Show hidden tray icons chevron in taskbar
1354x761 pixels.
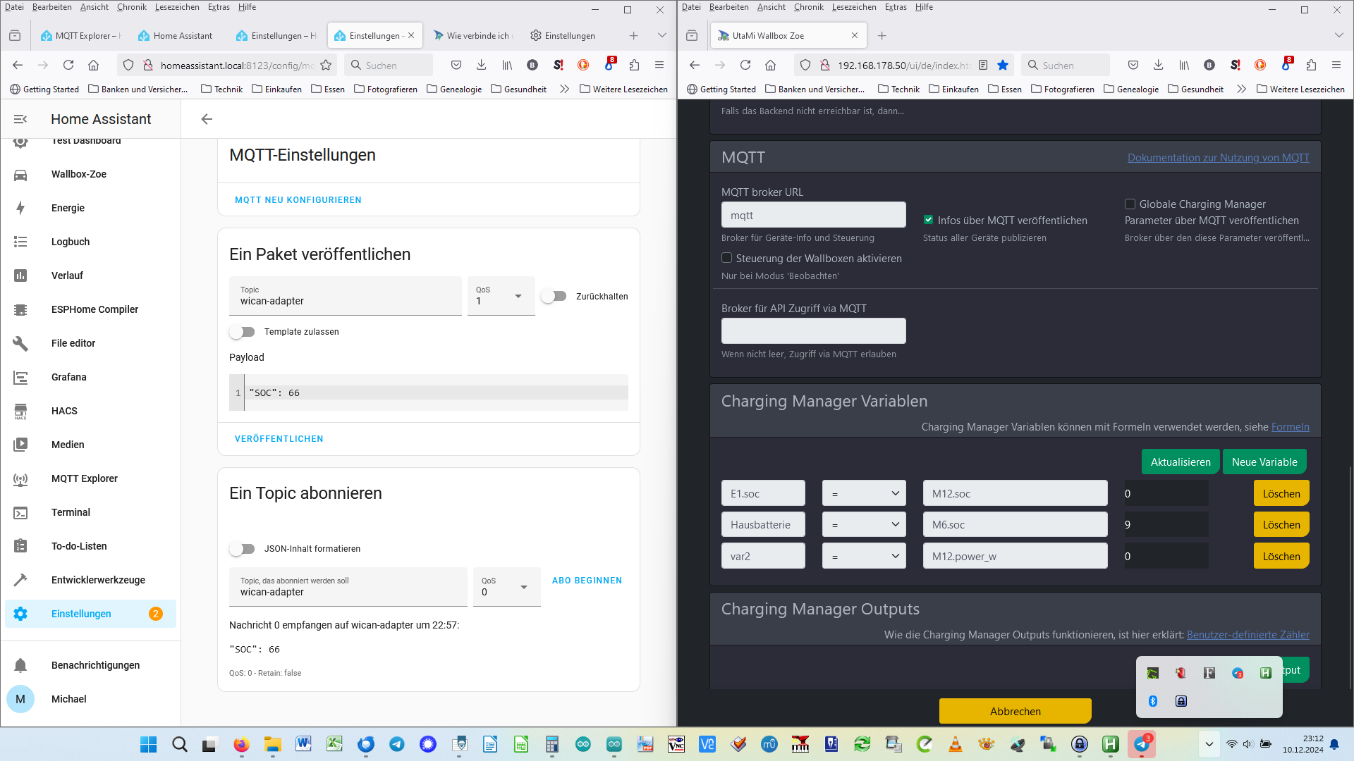coord(1209,744)
